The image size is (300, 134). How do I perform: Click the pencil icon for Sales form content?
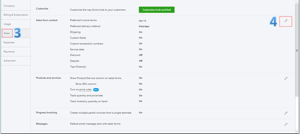(x=286, y=21)
